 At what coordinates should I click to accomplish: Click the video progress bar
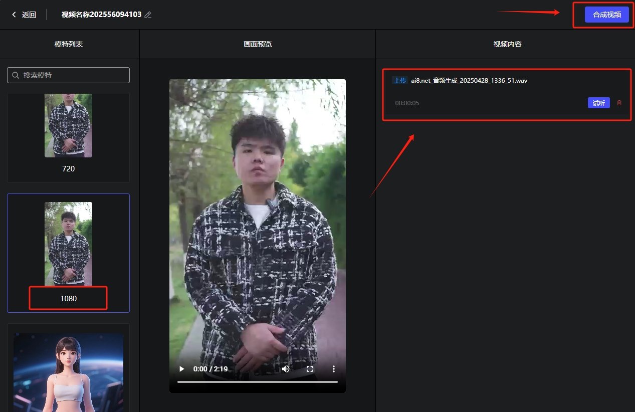(x=257, y=382)
